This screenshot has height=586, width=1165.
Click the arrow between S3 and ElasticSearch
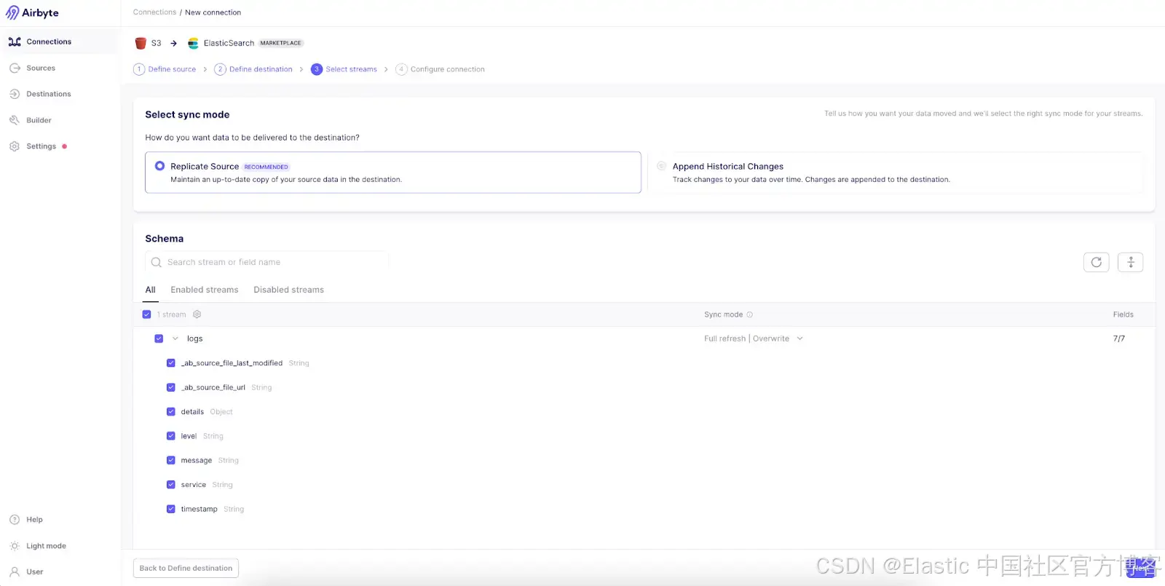tap(173, 43)
